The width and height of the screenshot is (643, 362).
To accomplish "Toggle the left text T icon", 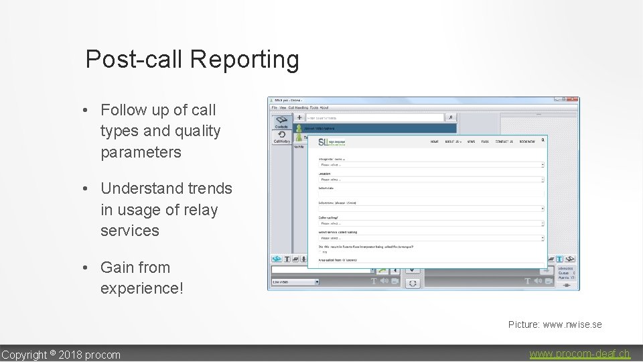I will point(287,259).
